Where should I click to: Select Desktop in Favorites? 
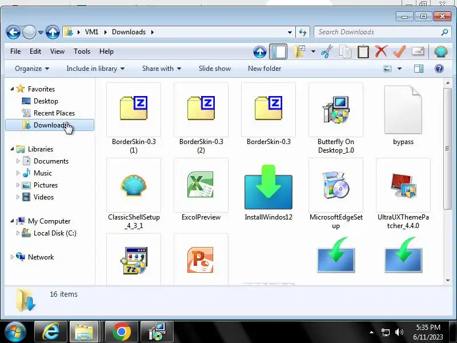[x=46, y=101]
